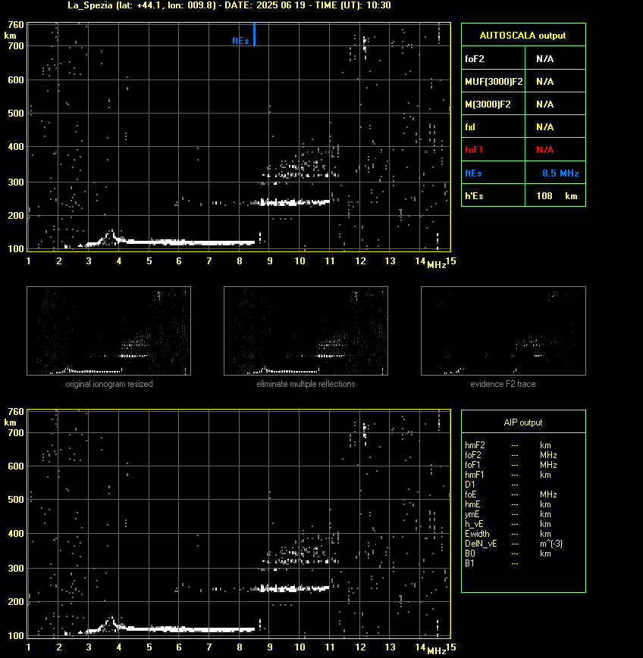Click the blue ftEs marker line in top ionogram
The image size is (643, 658).
point(254,34)
